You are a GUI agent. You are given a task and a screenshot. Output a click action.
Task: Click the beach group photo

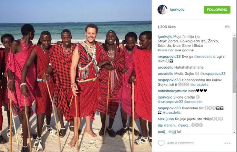pyautogui.click(x=76, y=76)
